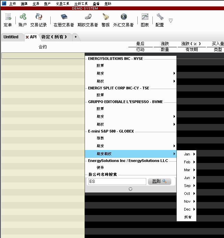Open the 文件 File menu
The height and width of the screenshot is (238, 224).
(12, 3)
